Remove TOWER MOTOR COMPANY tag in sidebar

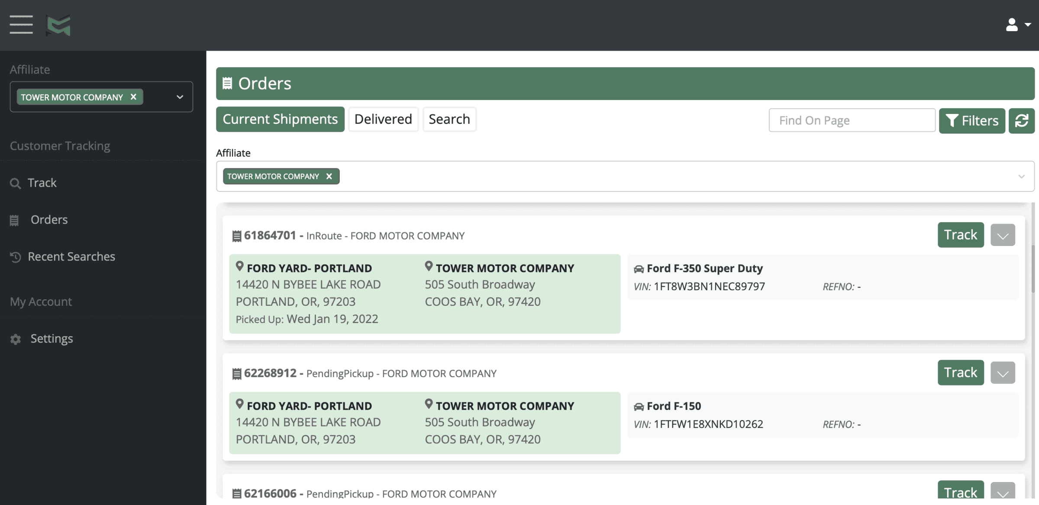tap(133, 97)
